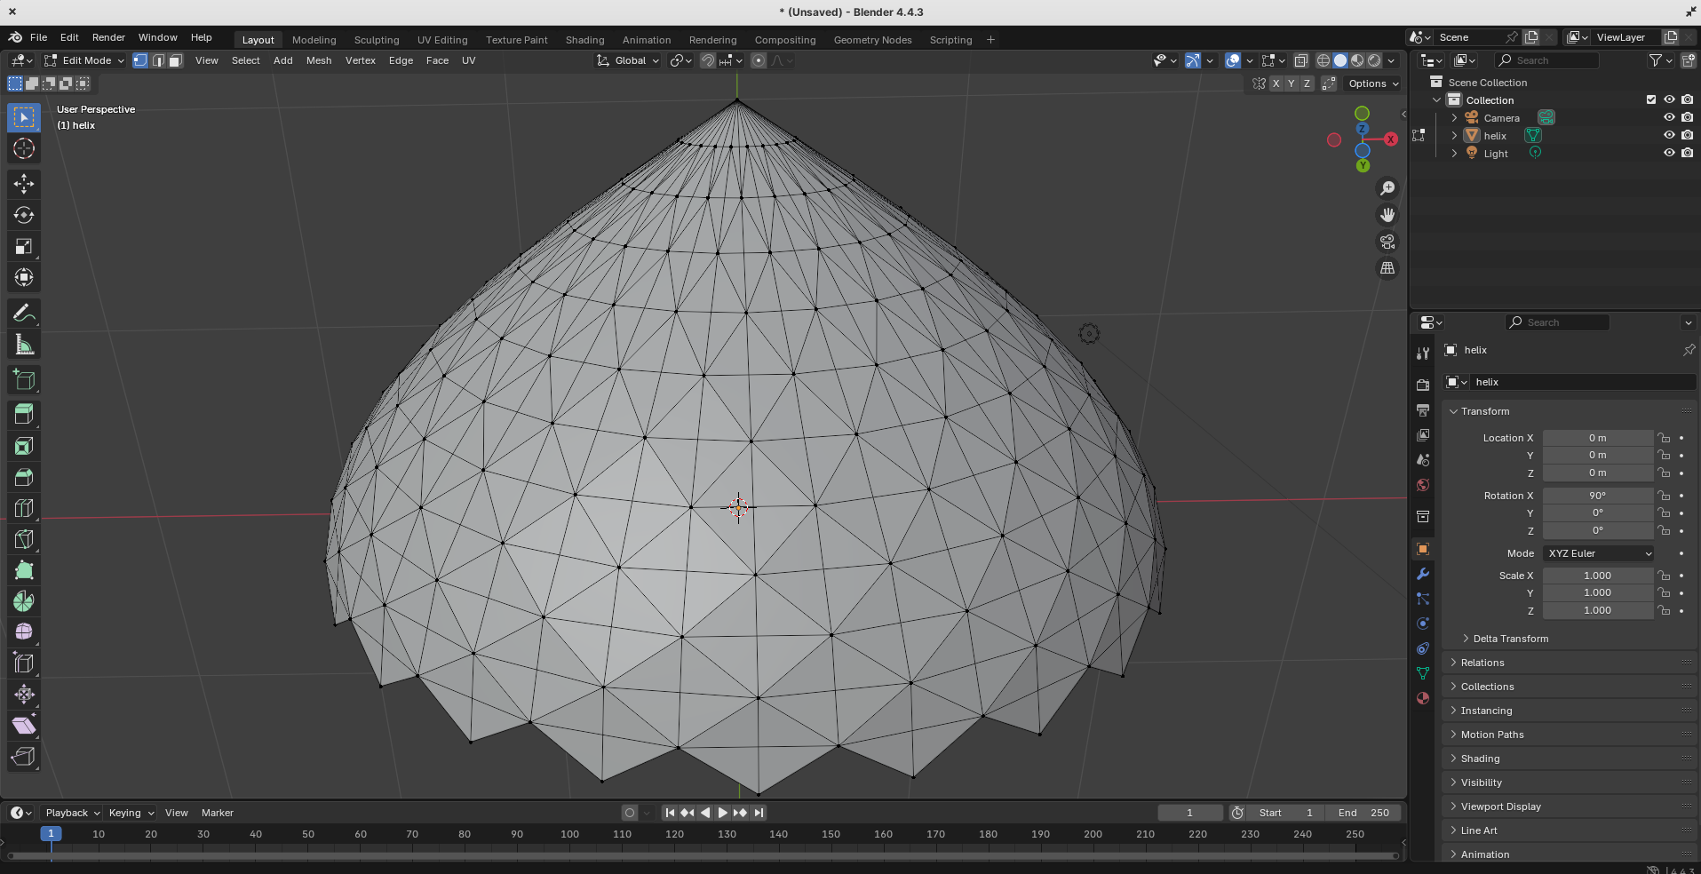
Task: Toggle camera view icon in viewport
Action: pos(1387,242)
